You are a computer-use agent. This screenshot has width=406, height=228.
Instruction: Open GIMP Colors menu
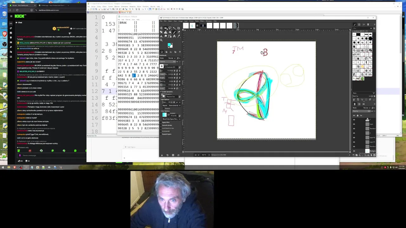point(192,21)
